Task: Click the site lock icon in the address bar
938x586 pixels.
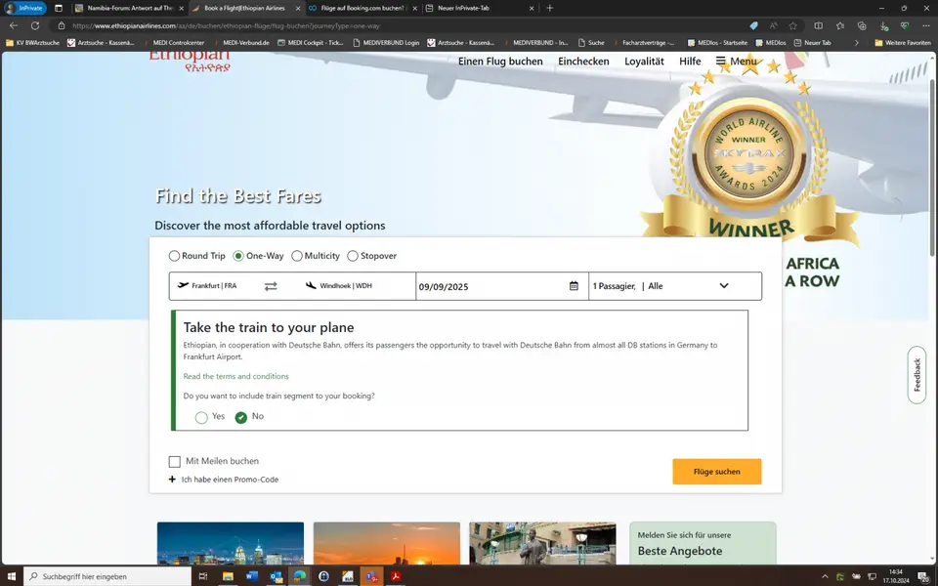Action: (x=61, y=25)
